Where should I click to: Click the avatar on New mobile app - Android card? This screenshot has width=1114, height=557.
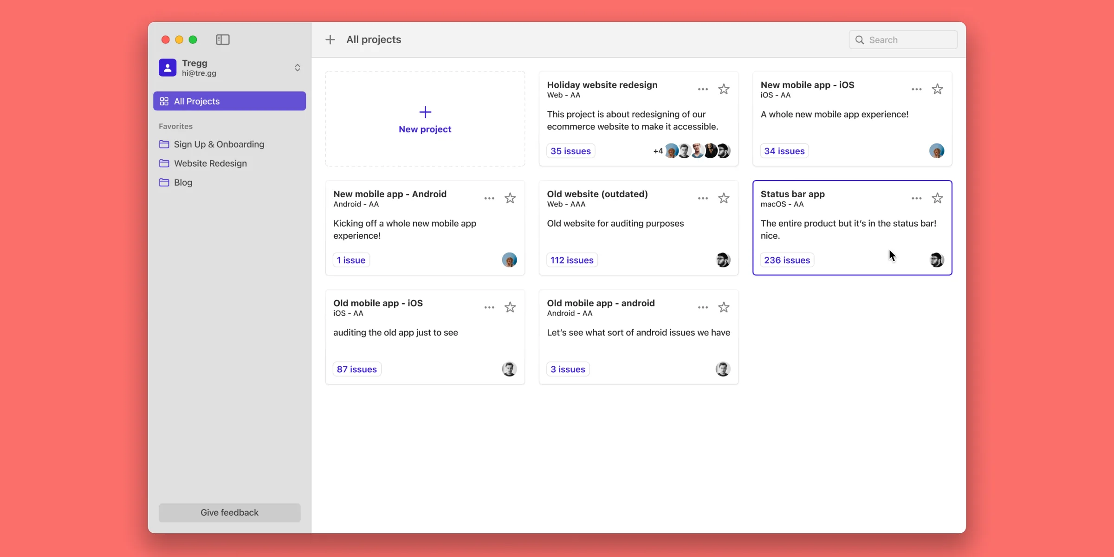pyautogui.click(x=509, y=259)
